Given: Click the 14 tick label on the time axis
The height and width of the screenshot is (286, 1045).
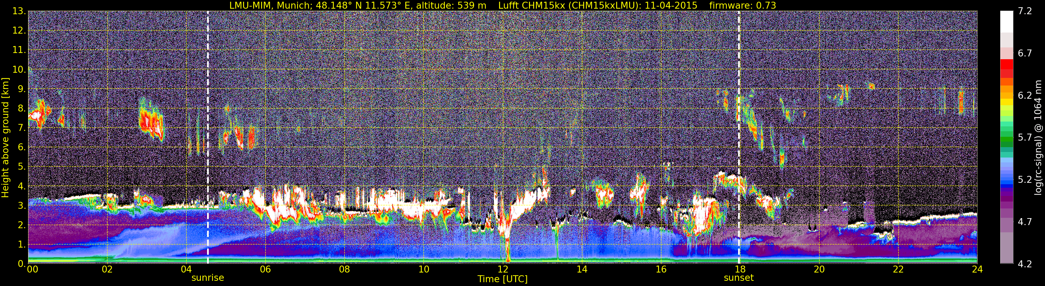Looking at the screenshot, I should (x=582, y=269).
